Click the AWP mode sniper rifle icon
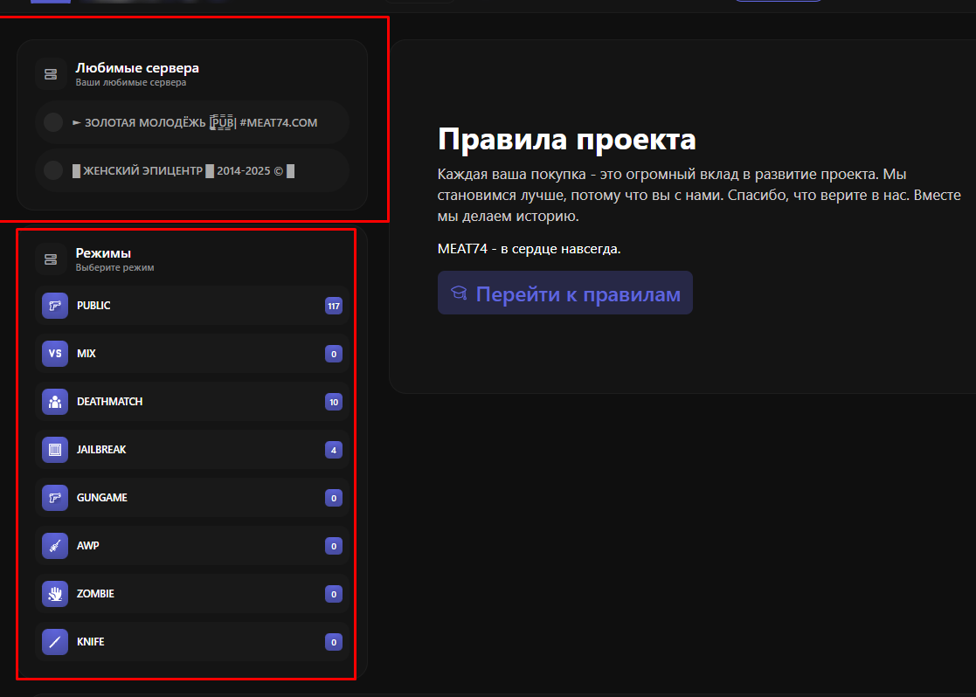Screen dimensions: 976x697 pos(54,546)
